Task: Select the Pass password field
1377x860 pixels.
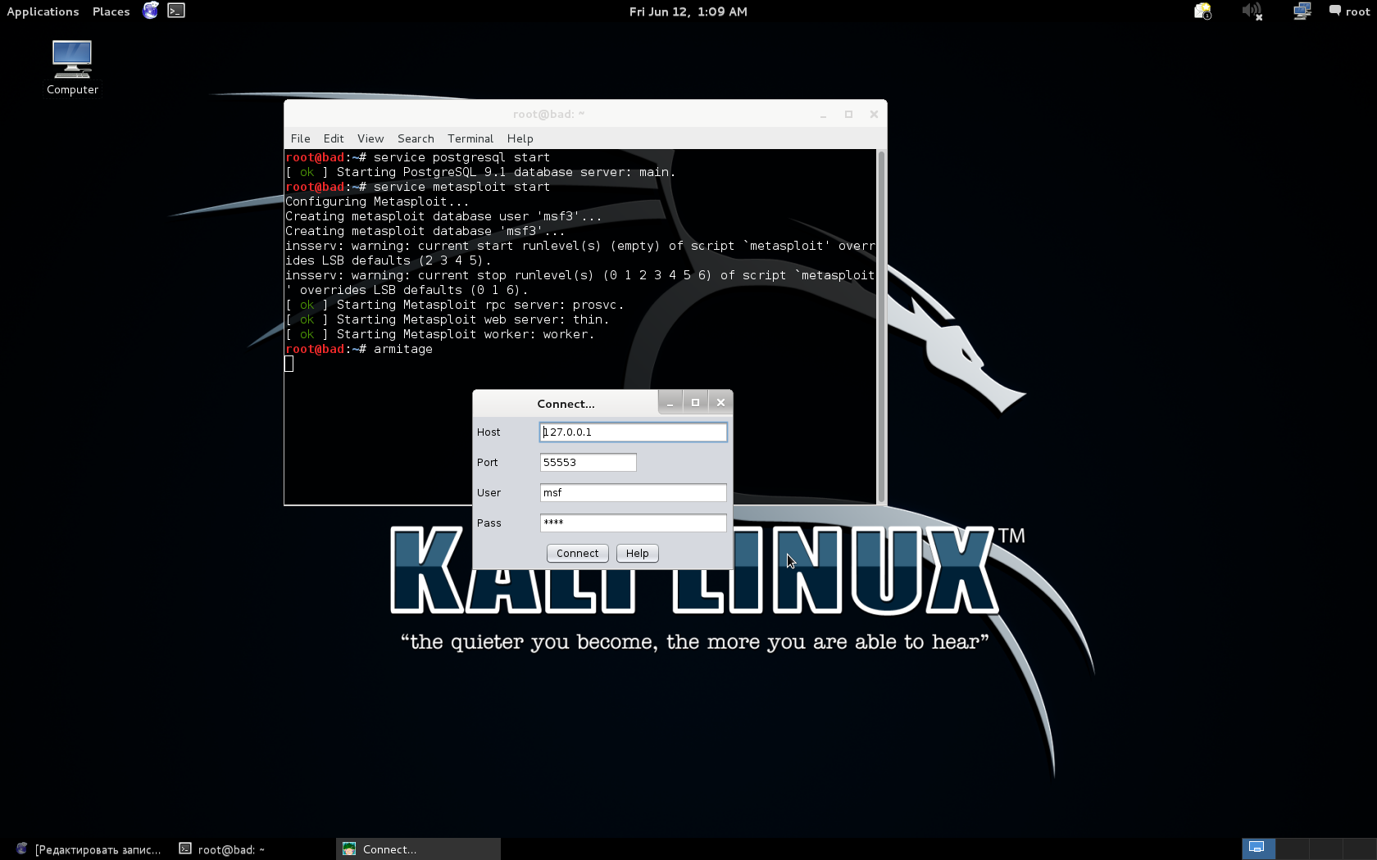Action: (633, 523)
